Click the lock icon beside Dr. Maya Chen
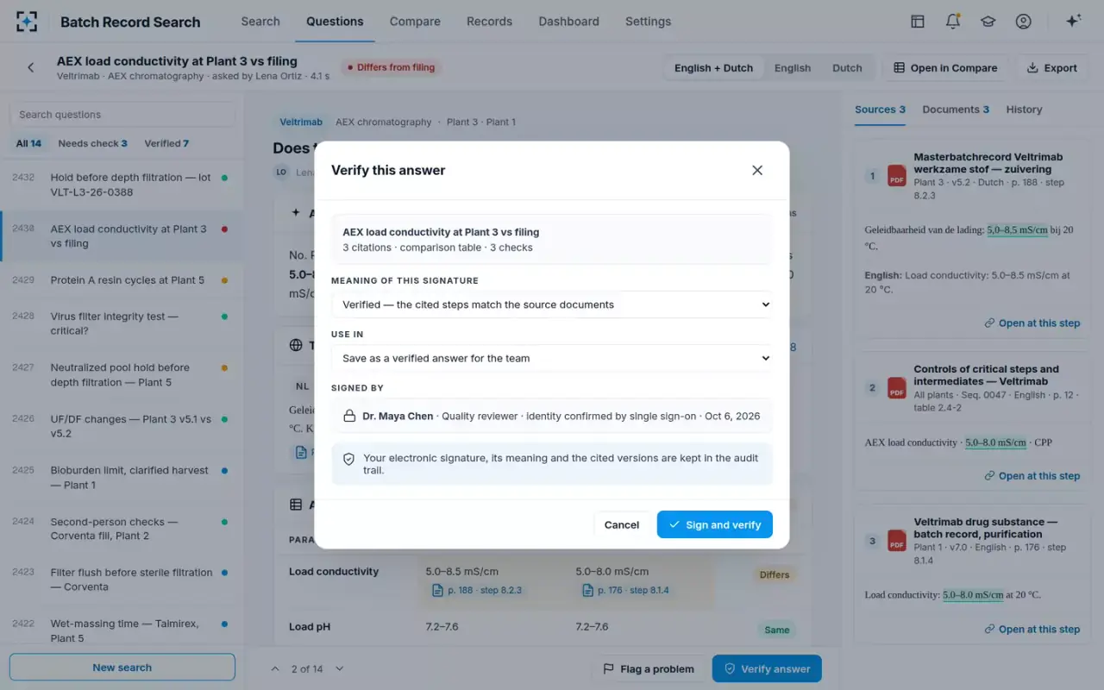The height and width of the screenshot is (690, 1104). pyautogui.click(x=349, y=416)
